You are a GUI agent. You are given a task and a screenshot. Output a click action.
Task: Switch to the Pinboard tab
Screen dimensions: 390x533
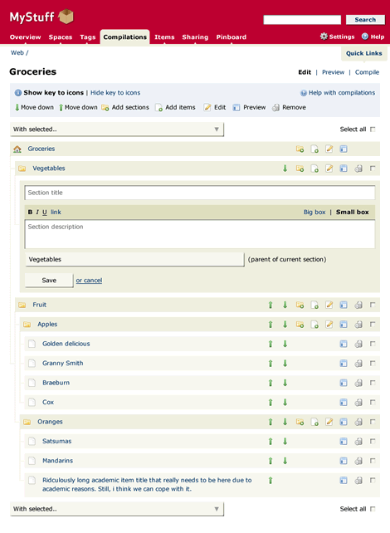click(x=232, y=37)
